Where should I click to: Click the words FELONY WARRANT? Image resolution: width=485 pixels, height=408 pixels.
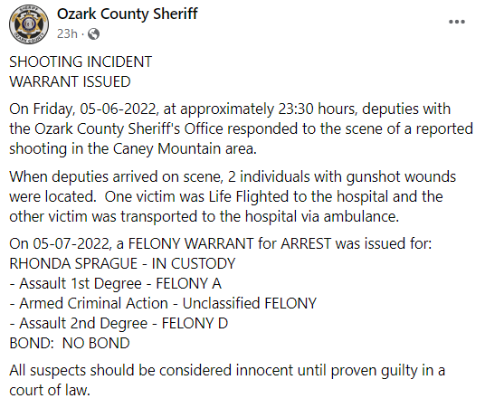pos(191,243)
